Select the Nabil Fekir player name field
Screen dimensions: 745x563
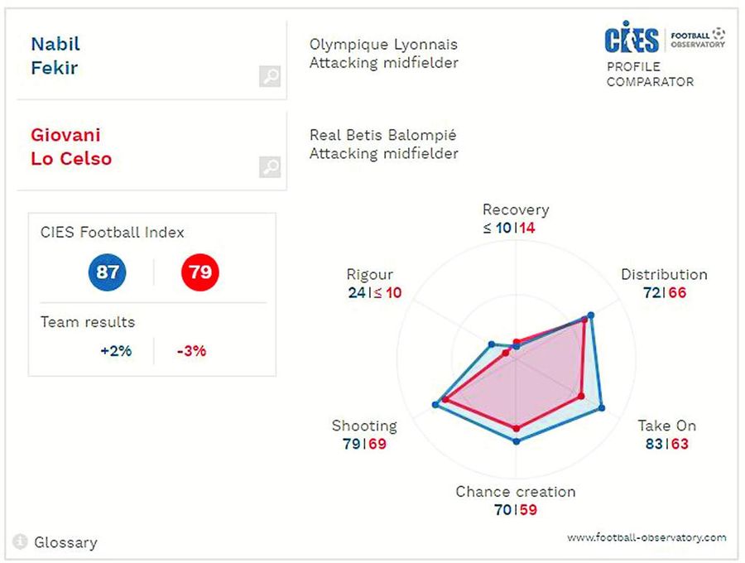point(56,55)
